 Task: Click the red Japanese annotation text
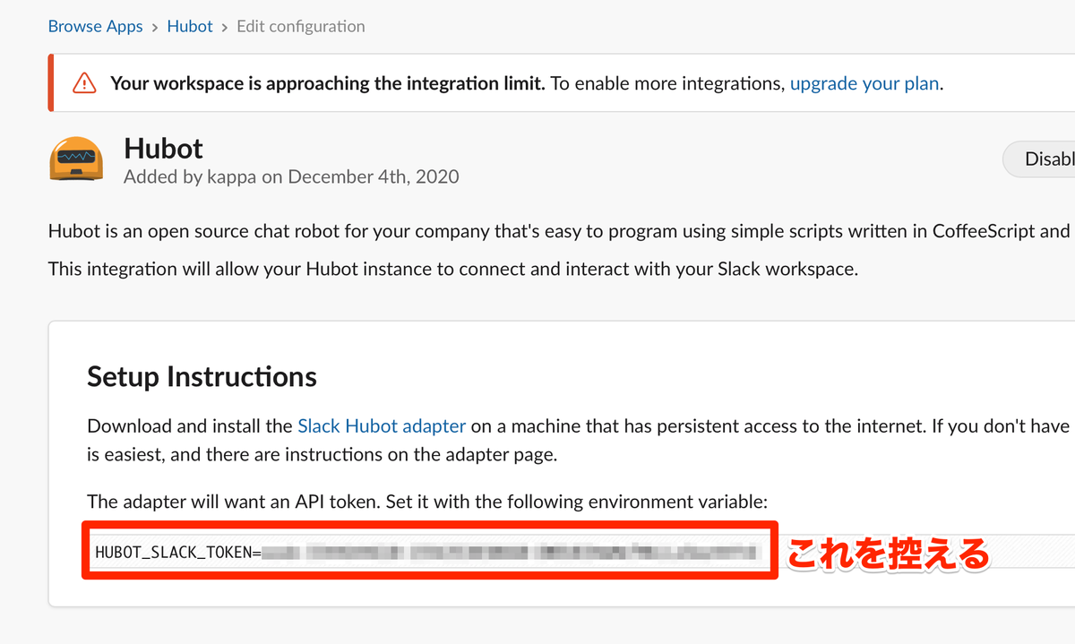click(887, 553)
